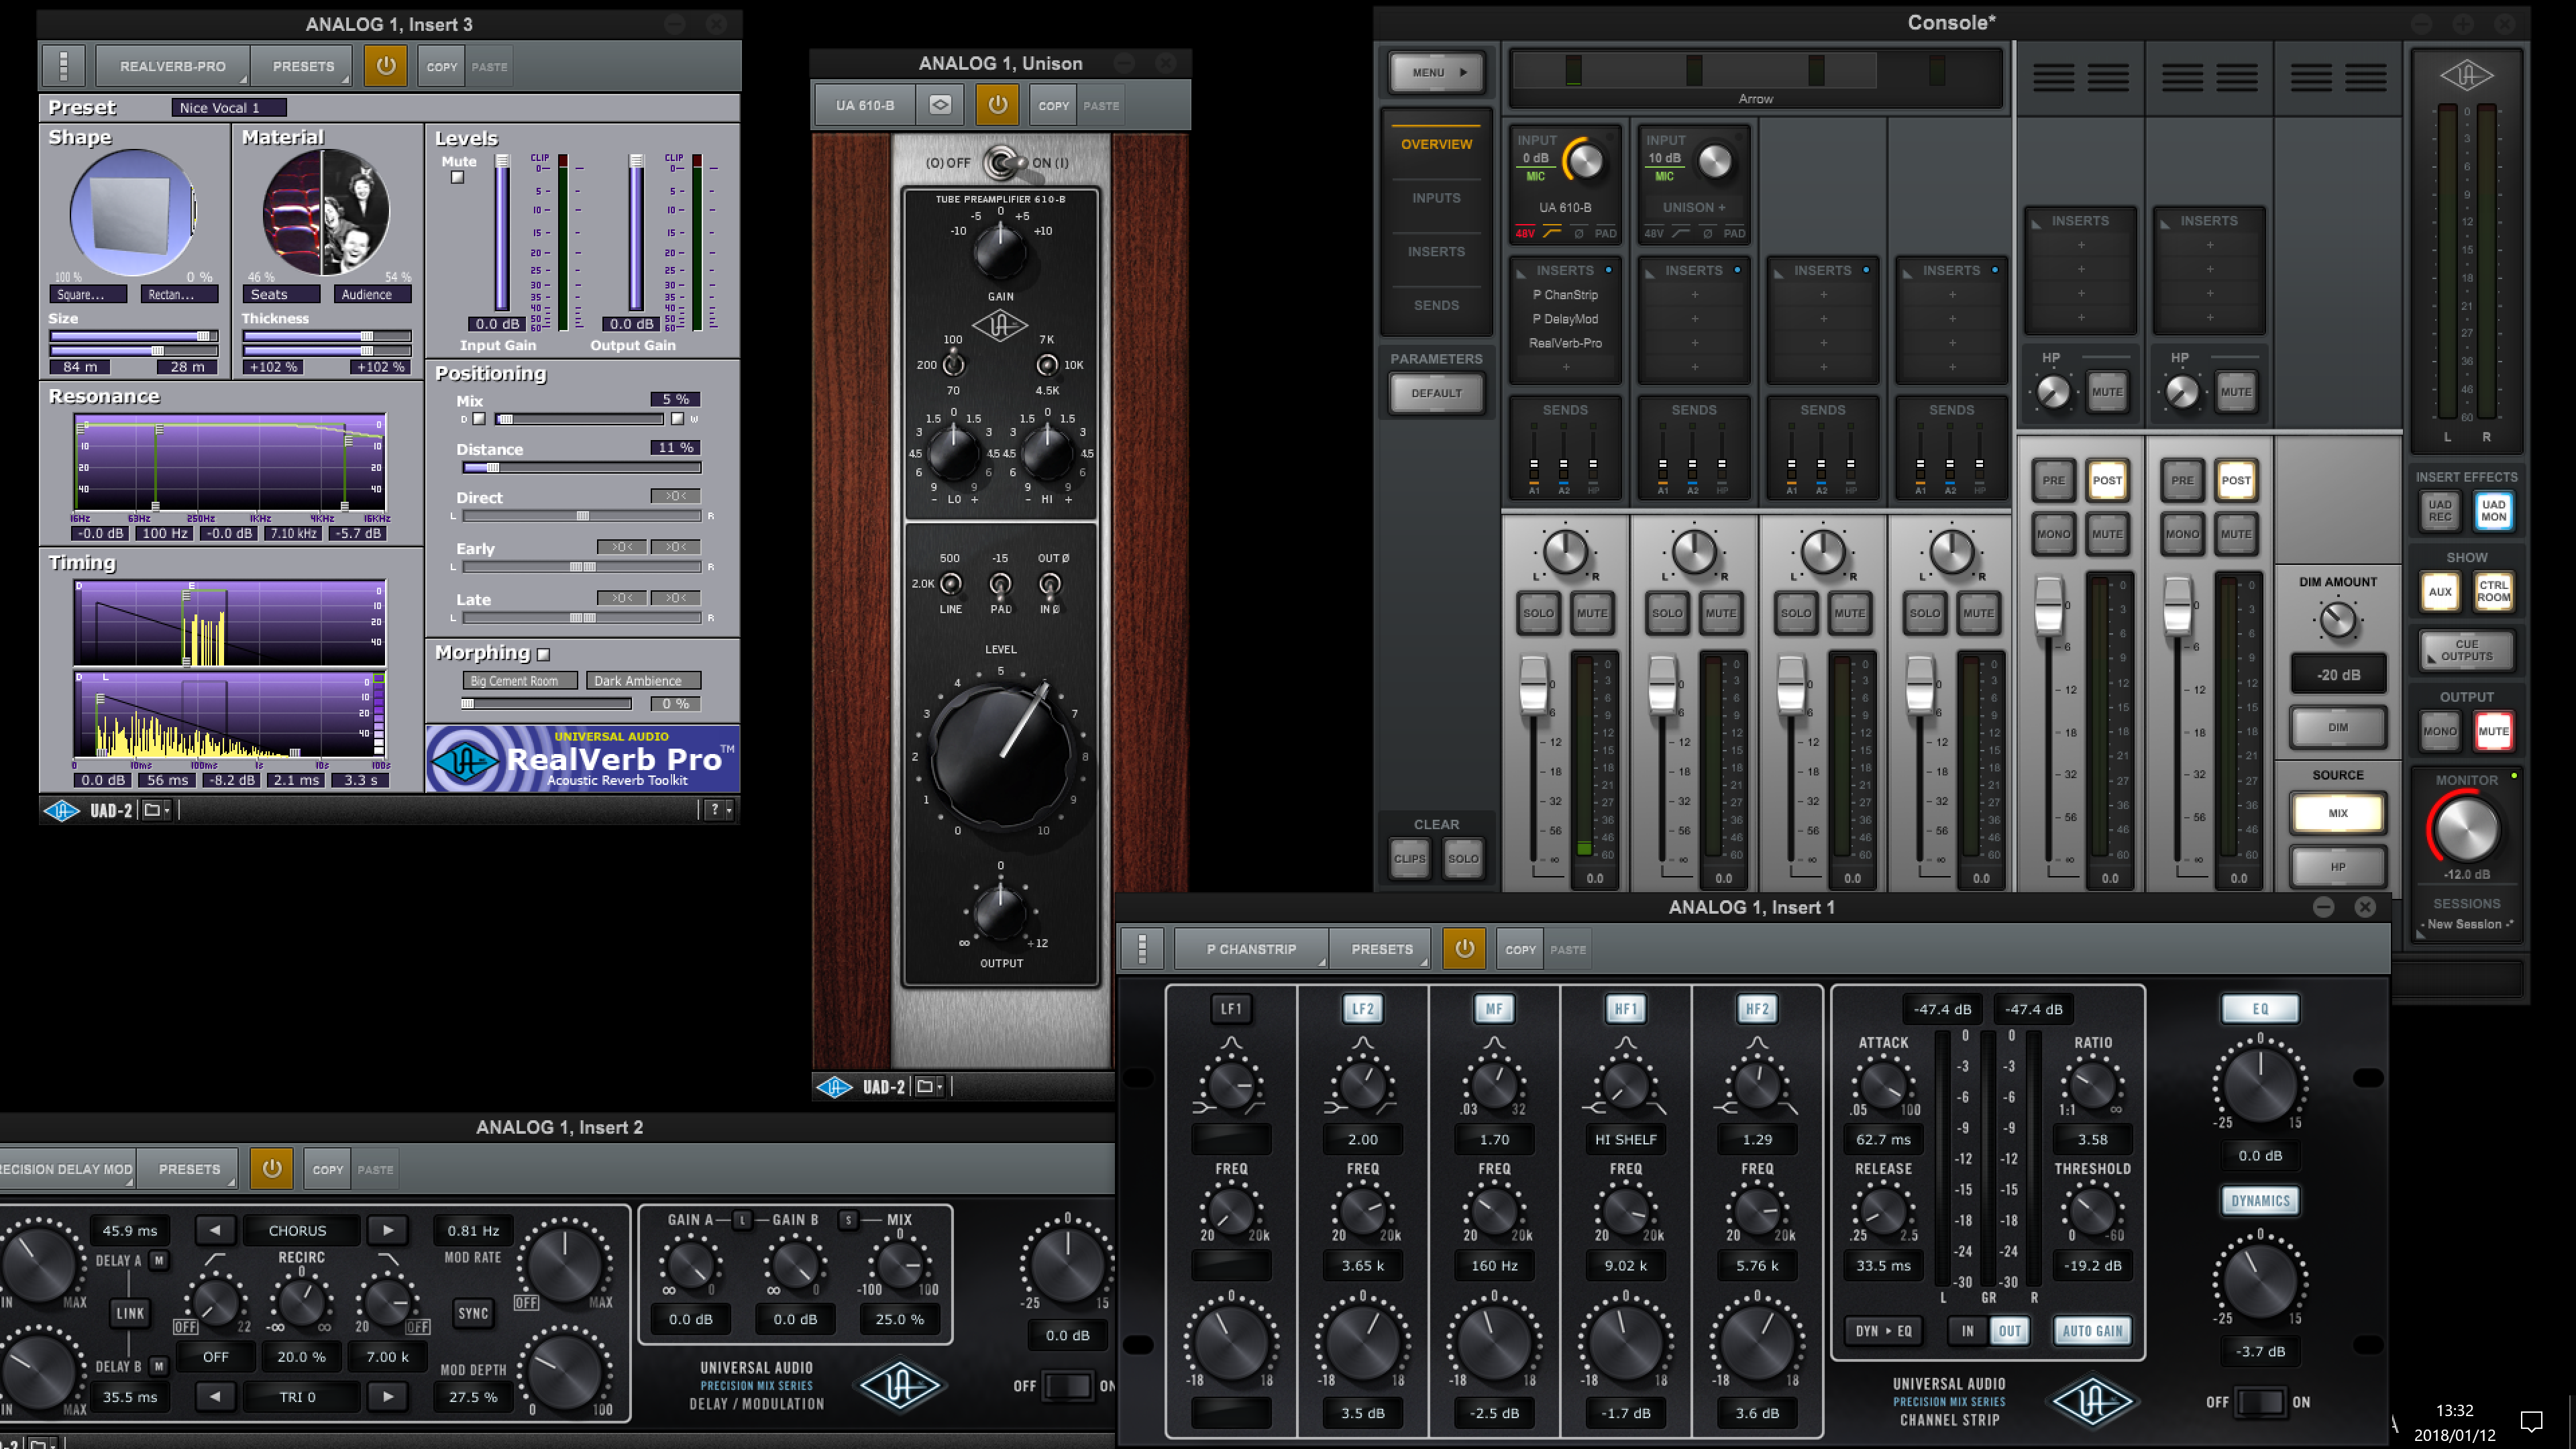
Task: Click the monitor level knob showing -12.0 dB
Action: point(2466,829)
